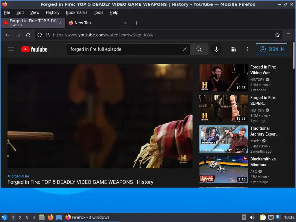The width and height of the screenshot is (296, 222).
Task: Open the start menu in the taskbar
Action: coord(5,217)
